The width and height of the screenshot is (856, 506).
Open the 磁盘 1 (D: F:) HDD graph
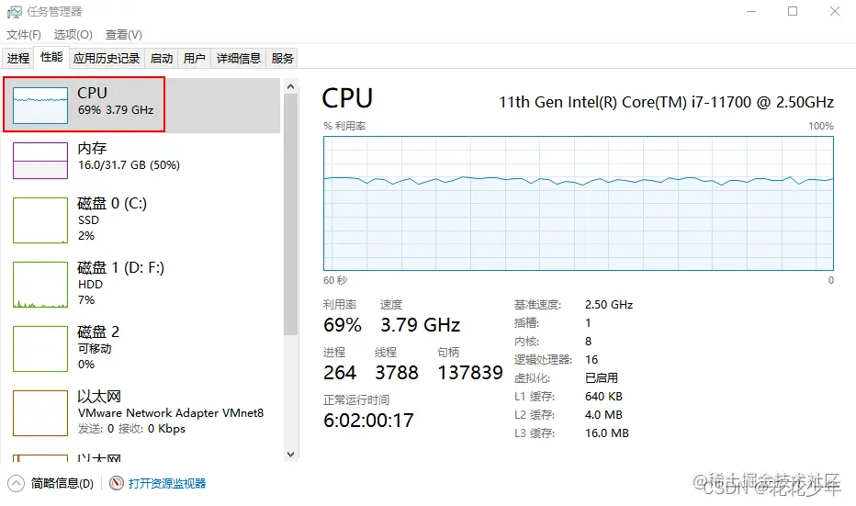point(40,285)
